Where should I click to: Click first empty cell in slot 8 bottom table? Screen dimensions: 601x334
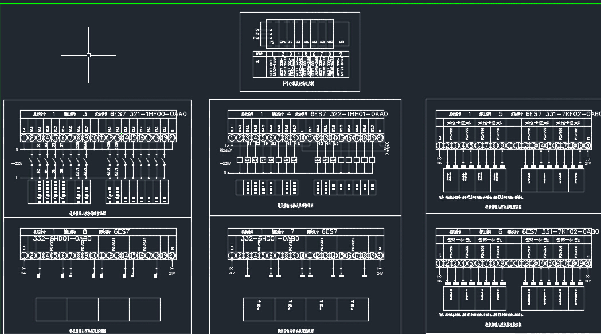click(x=51, y=309)
